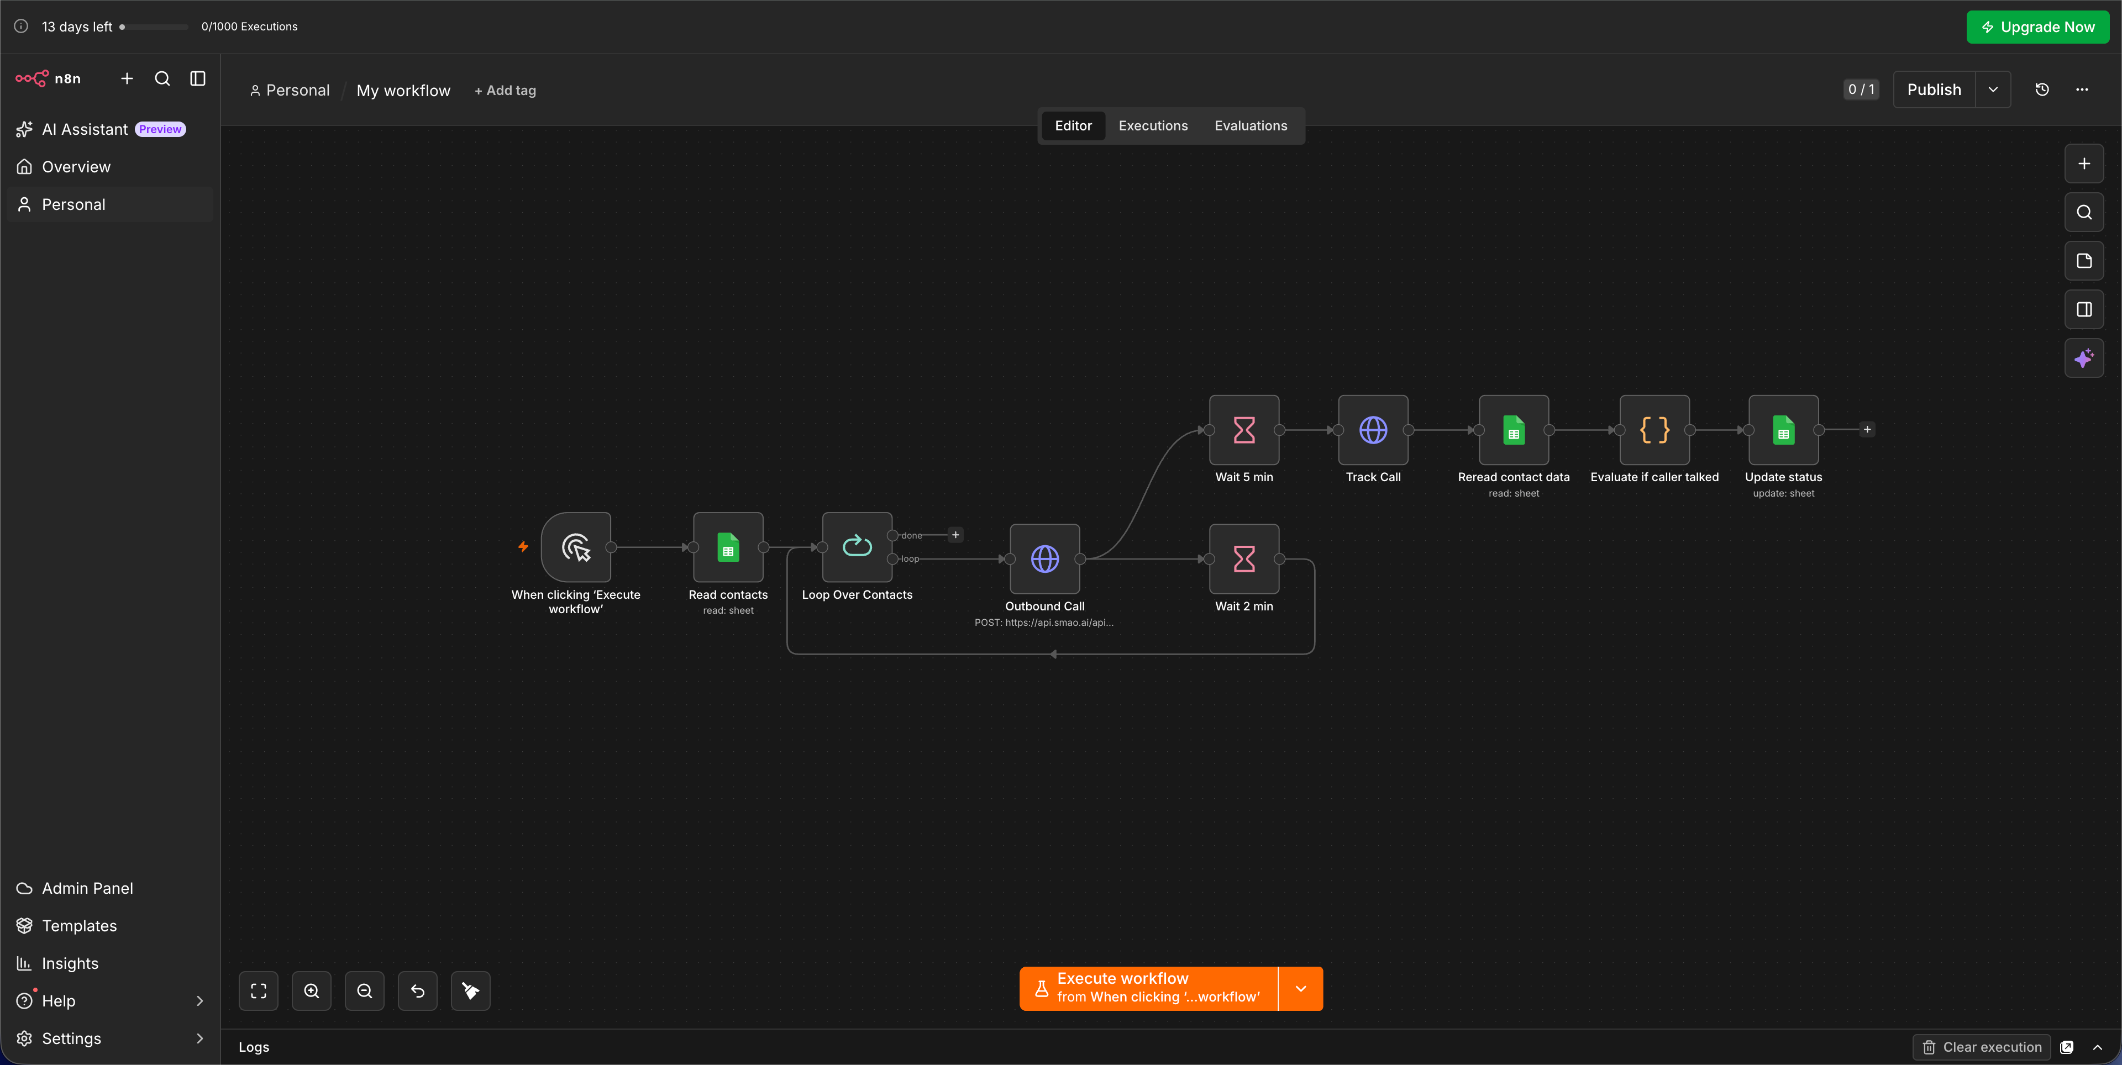Open the Logs panel
The image size is (2122, 1065).
click(x=254, y=1047)
